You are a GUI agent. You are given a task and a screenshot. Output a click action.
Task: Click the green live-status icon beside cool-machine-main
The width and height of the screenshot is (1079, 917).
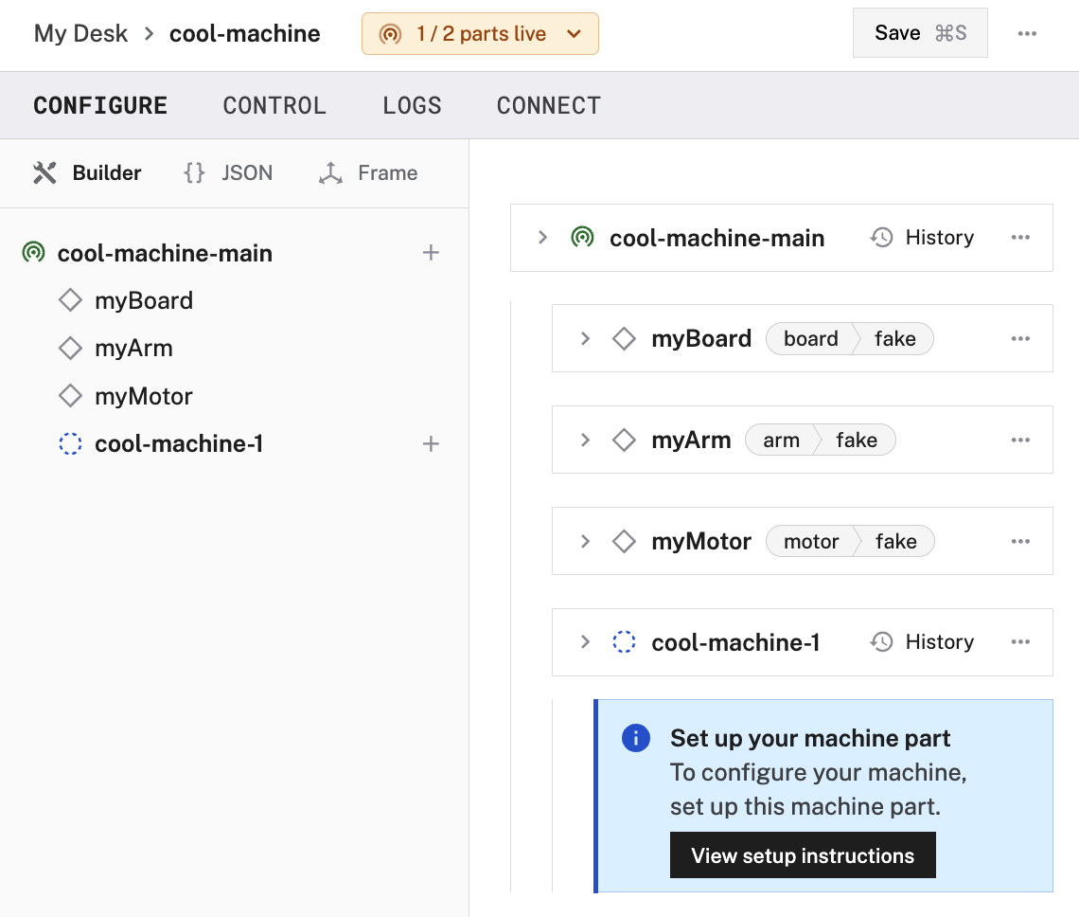pos(33,253)
